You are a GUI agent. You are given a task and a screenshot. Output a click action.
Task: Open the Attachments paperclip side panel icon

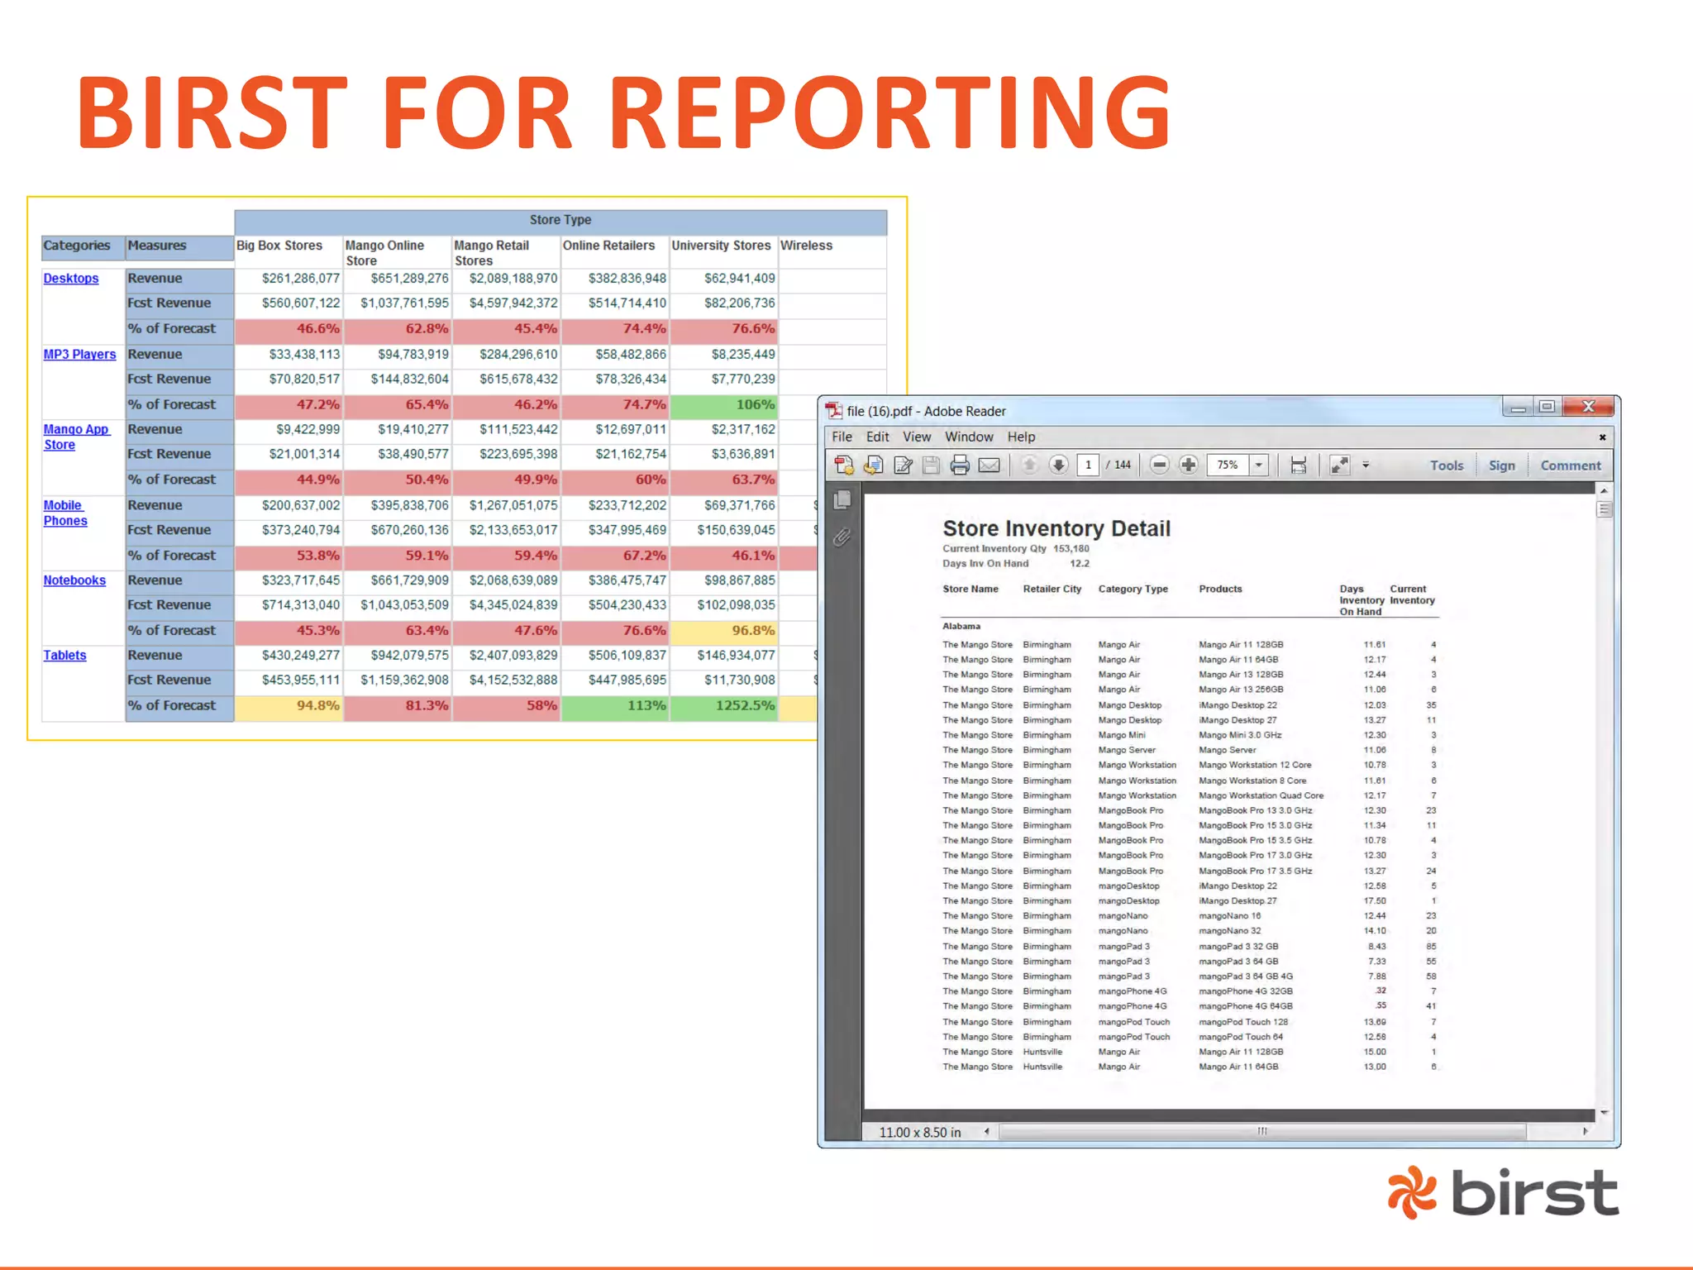tap(842, 537)
